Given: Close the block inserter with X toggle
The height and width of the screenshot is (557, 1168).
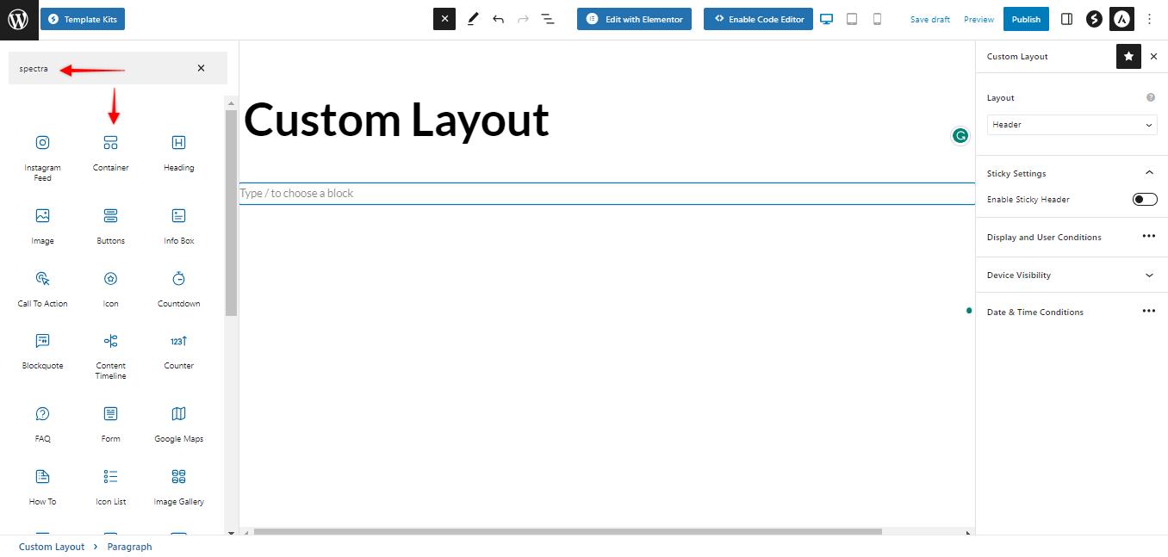Looking at the screenshot, I should pyautogui.click(x=444, y=19).
